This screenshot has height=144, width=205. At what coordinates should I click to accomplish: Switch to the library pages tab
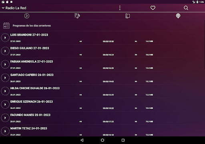click(x=128, y=16)
